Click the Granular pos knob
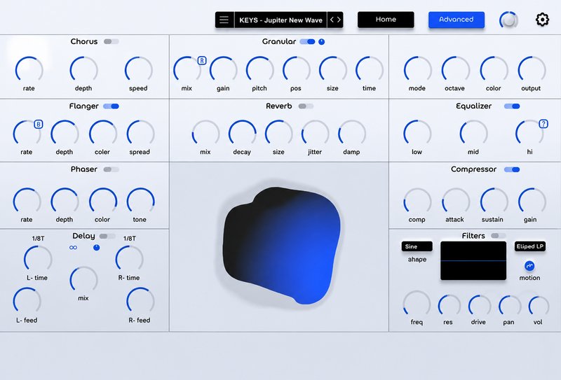The image size is (561, 380). coord(296,70)
